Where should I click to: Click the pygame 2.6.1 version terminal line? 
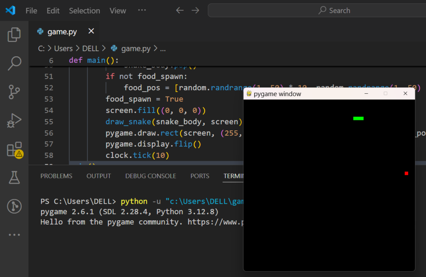[129, 212]
